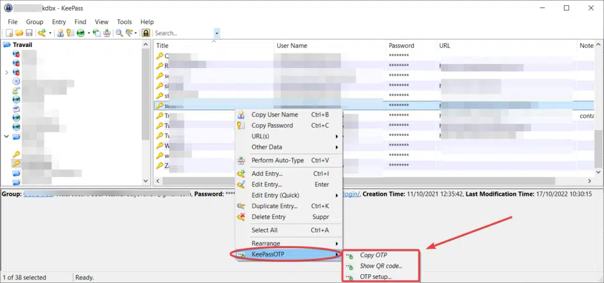Viewport: 604px width, 283px height.
Task: Open the Search box history dropdown
Action: [x=217, y=34]
